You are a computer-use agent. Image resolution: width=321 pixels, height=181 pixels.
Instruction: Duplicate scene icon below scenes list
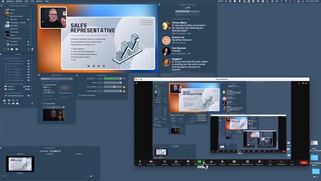(x=8, y=49)
